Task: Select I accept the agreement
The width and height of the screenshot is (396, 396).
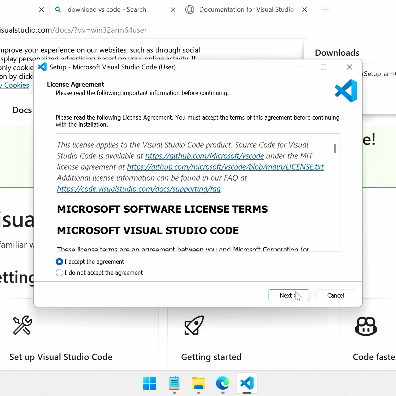Action: coord(59,262)
